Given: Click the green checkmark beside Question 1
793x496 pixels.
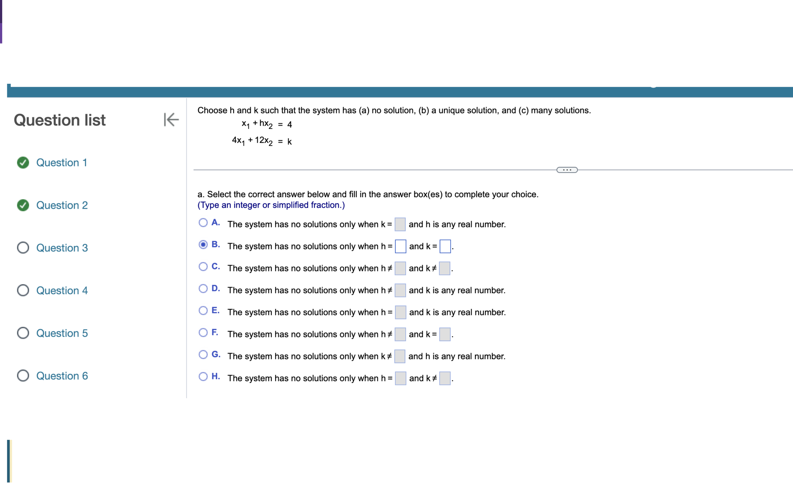Looking at the screenshot, I should coord(23,162).
